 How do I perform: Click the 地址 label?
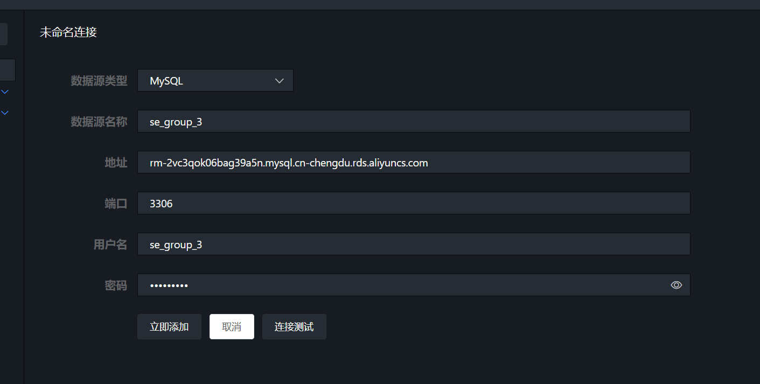[x=116, y=163]
